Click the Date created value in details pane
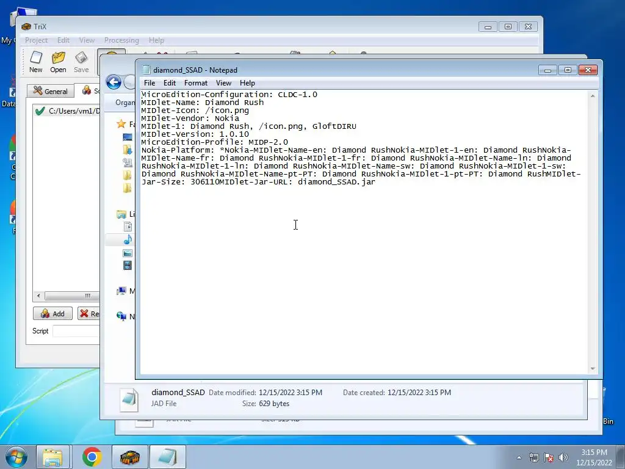Screen dimensions: 625x469 (419, 393)
